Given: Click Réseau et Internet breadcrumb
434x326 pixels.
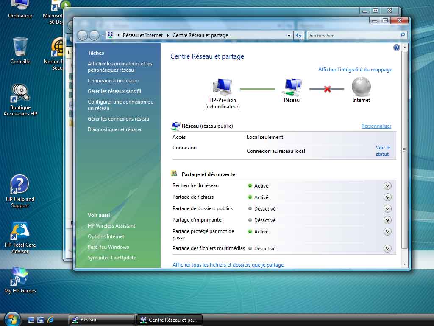Looking at the screenshot, I should 142,36.
